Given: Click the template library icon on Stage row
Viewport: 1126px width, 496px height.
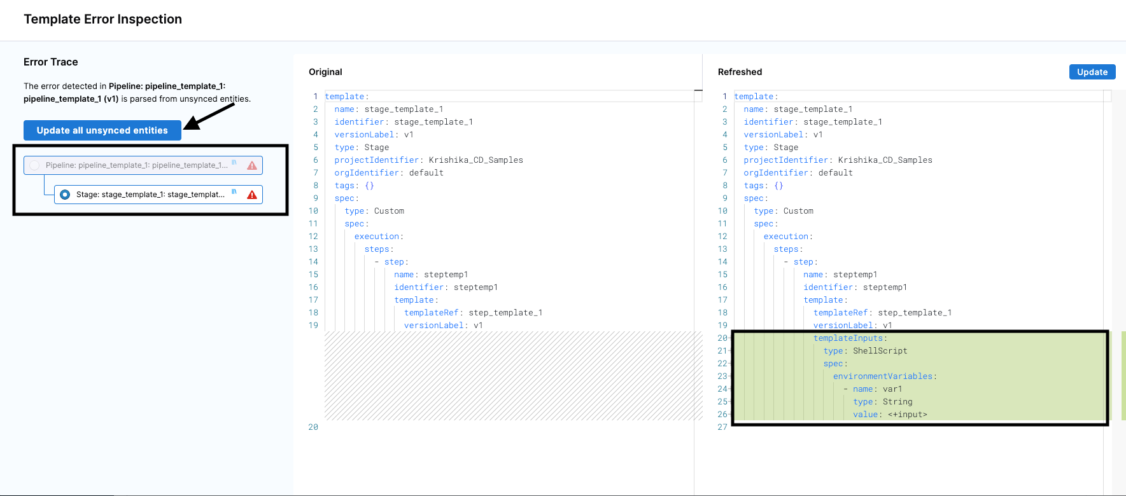Looking at the screenshot, I should [234, 192].
